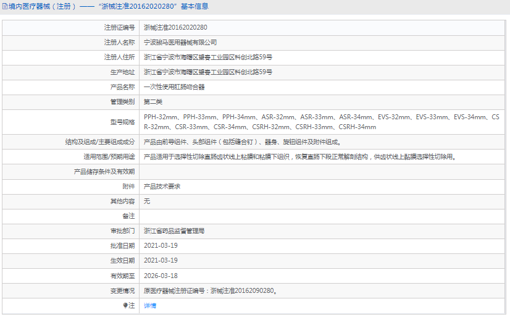
Task: Click the 生效日期 value 2021-03-19
Action: point(161,261)
